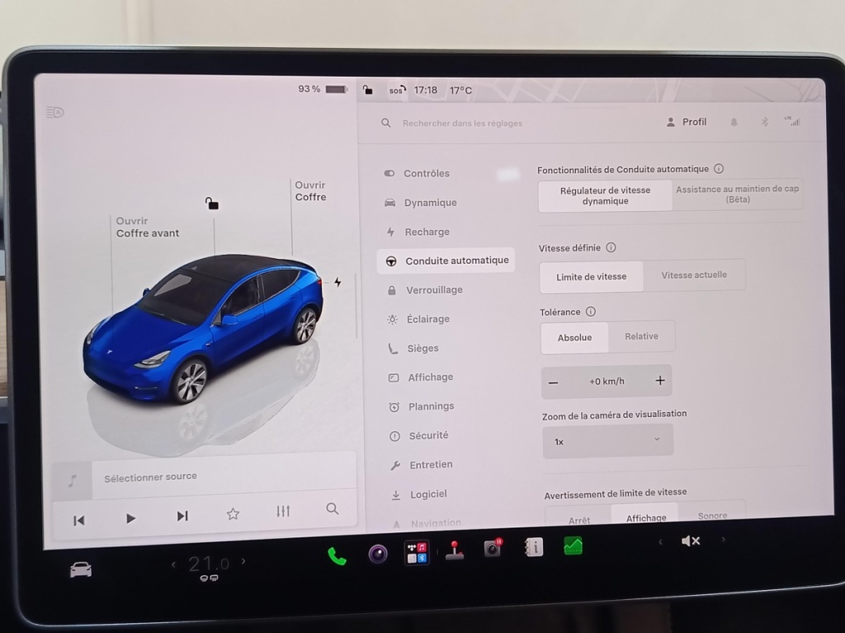
Task: Open Bluetooth settings icon
Action: pyautogui.click(x=764, y=122)
